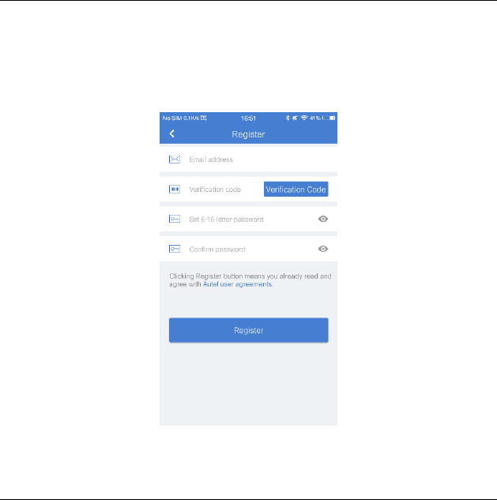
Task: Click the key icon beside Set password
Action: click(x=175, y=219)
